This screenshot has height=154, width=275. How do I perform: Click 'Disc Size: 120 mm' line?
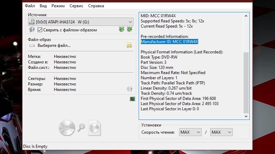click(x=157, y=68)
